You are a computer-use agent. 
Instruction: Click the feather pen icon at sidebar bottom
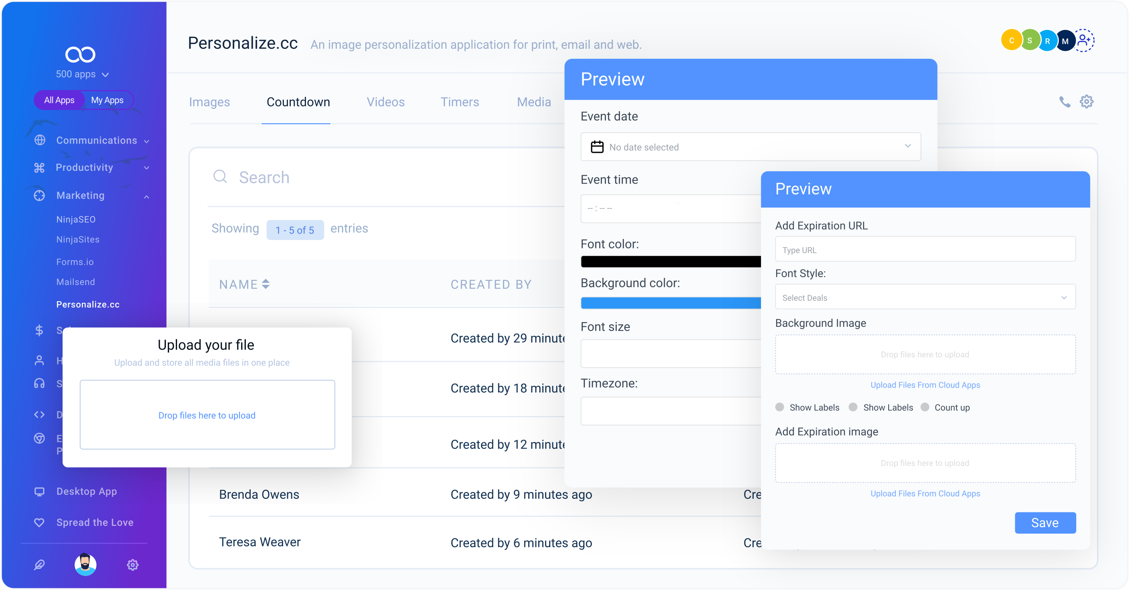pyautogui.click(x=39, y=565)
